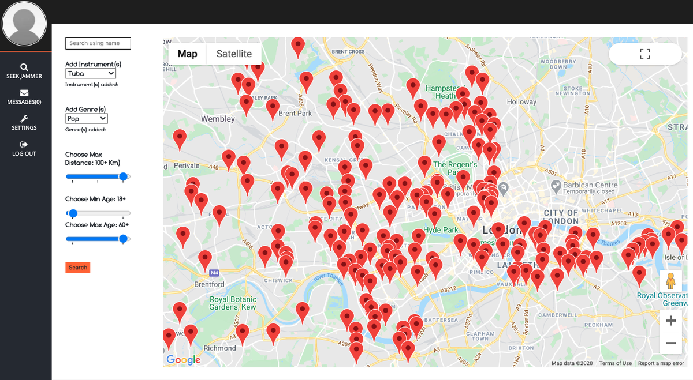Open Settings wrench icon in sidebar
The image size is (693, 380).
click(x=24, y=119)
